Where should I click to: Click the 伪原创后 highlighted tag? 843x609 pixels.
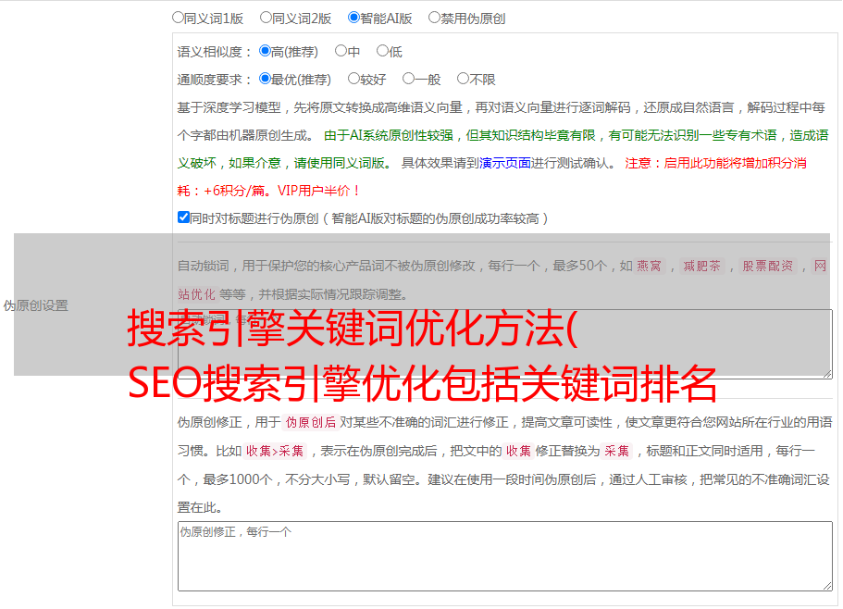click(x=311, y=422)
